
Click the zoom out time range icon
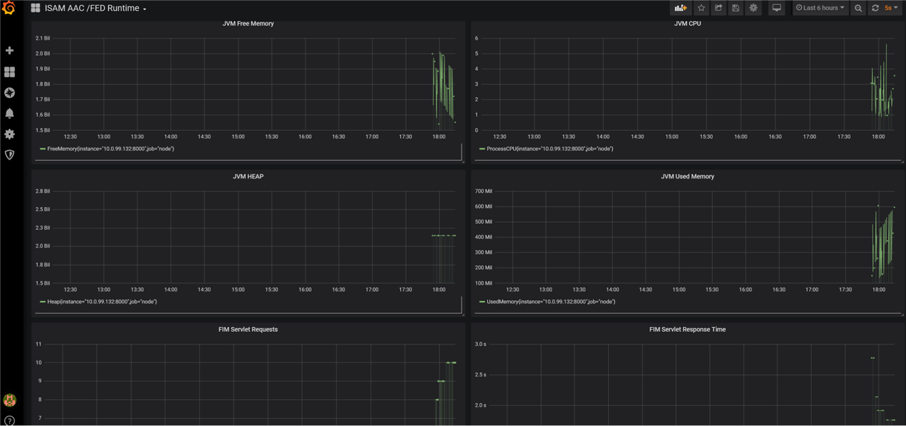tap(859, 8)
